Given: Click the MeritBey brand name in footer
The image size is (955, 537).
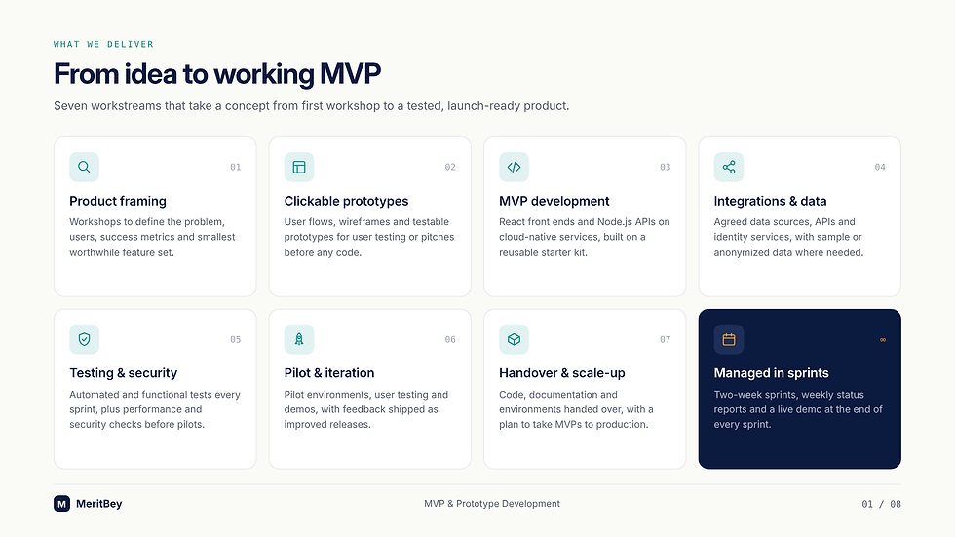Looking at the screenshot, I should coord(98,504).
